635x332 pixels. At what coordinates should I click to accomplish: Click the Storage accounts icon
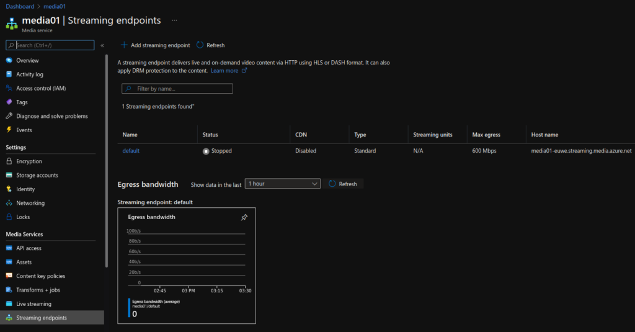click(9, 175)
